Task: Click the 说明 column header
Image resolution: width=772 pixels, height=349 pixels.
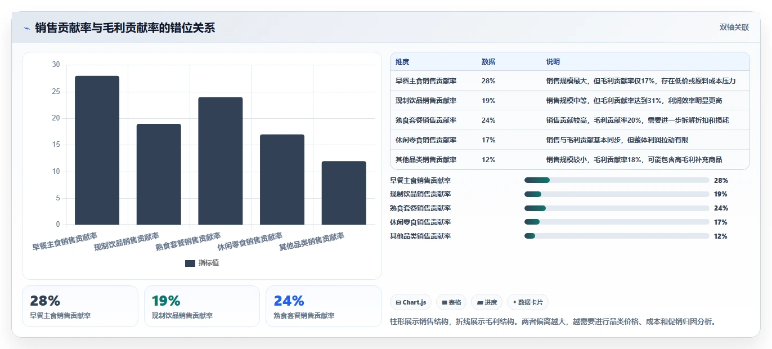Action: [x=553, y=62]
